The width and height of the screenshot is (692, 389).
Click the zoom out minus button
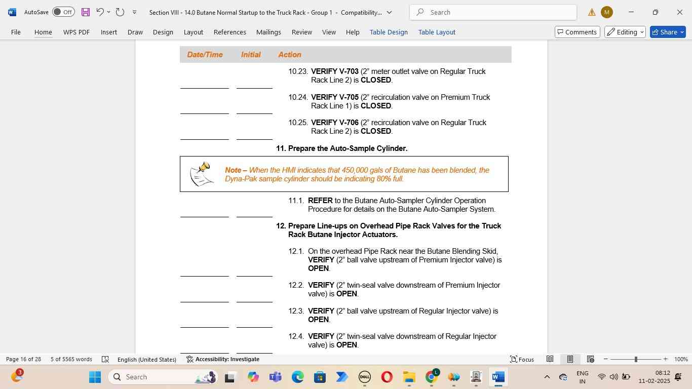[x=605, y=359]
